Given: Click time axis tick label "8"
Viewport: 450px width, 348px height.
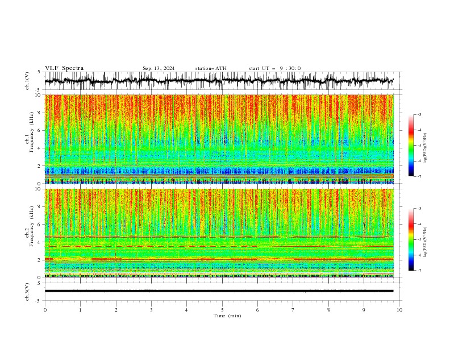Looking at the screenshot, I should [x=328, y=310].
